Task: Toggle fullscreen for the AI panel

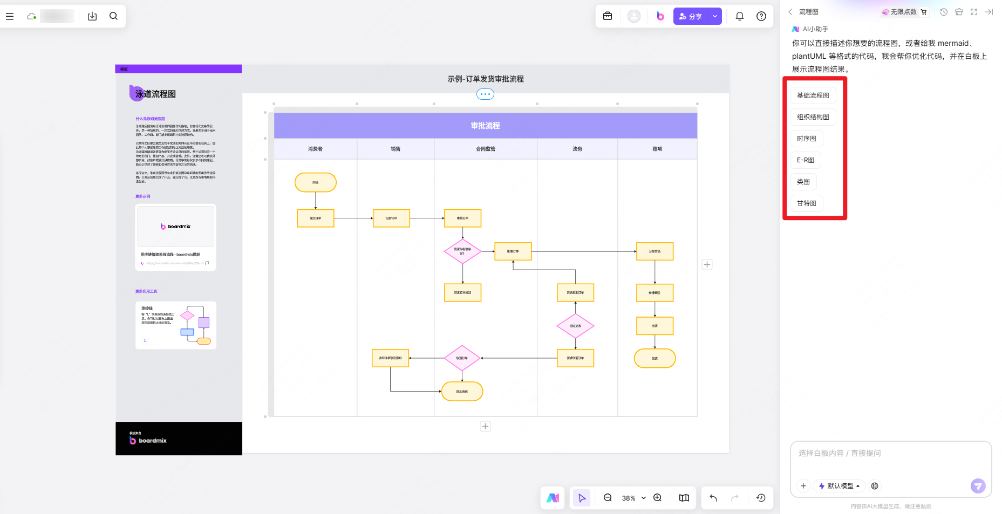Action: [x=974, y=12]
